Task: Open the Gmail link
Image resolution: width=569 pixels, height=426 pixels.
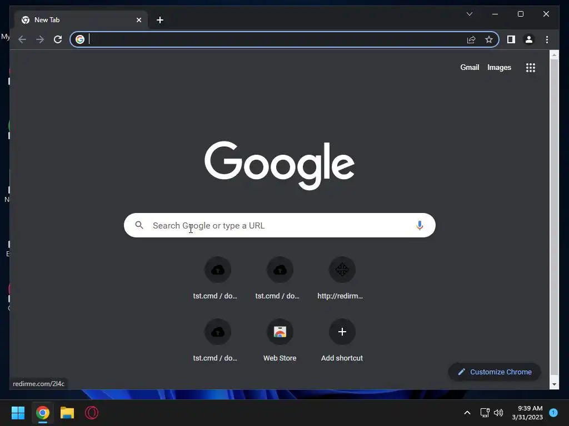Action: coord(470,67)
